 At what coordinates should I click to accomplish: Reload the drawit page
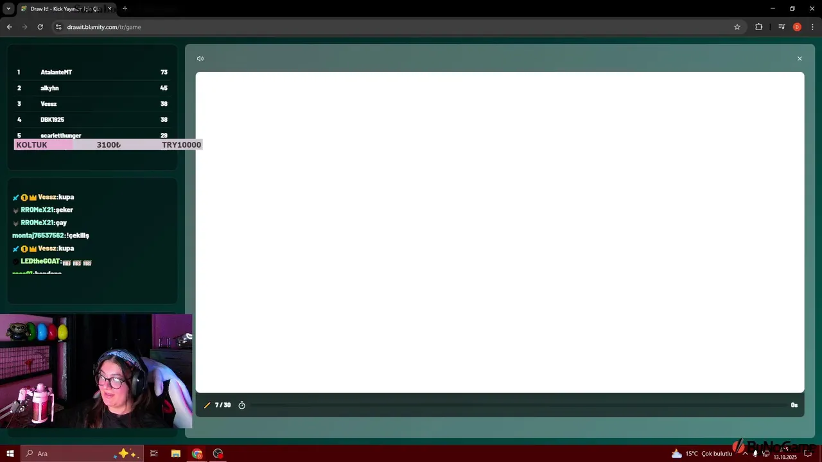click(40, 27)
